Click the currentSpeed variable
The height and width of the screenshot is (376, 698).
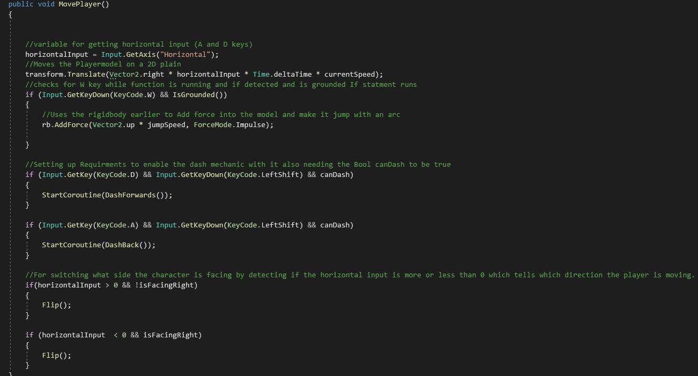[x=350, y=75]
